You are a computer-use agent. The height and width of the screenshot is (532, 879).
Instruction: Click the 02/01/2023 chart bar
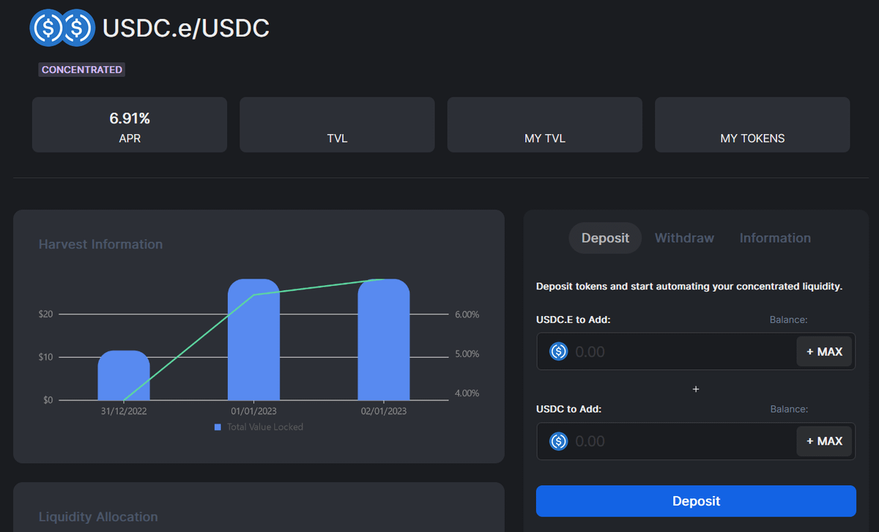click(x=383, y=341)
